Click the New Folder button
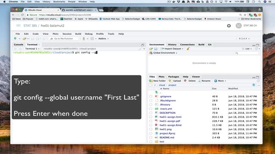Image resolution: width=275 pixels, height=154 pixels. (x=157, y=81)
